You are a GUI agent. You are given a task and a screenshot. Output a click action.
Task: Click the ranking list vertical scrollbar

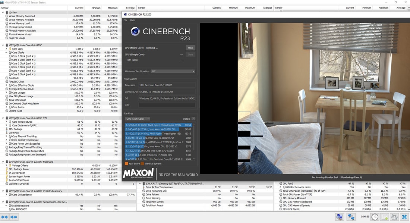coord(194,141)
